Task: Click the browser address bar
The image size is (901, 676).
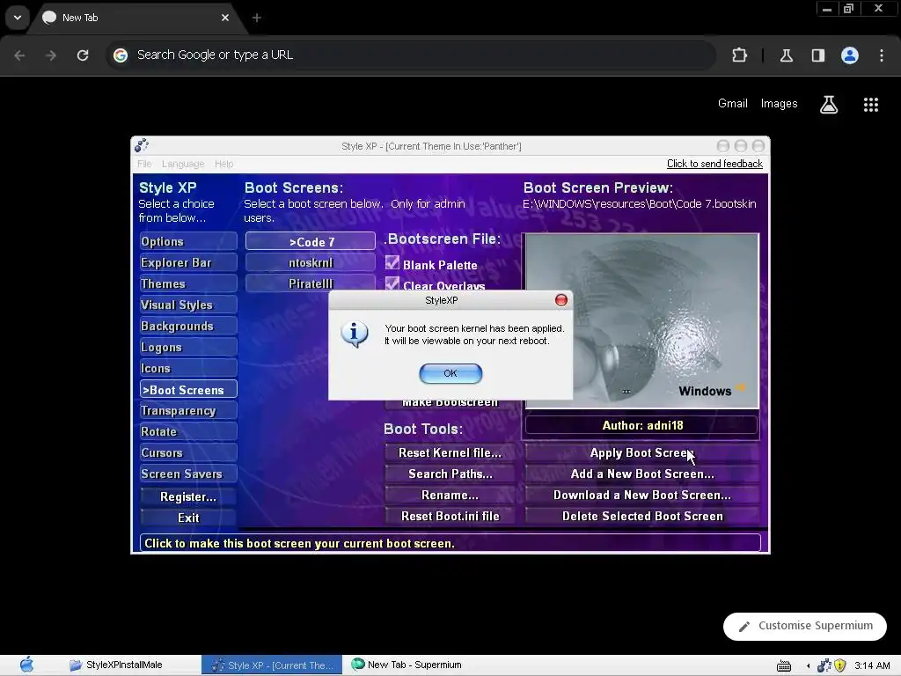Action: (410, 55)
